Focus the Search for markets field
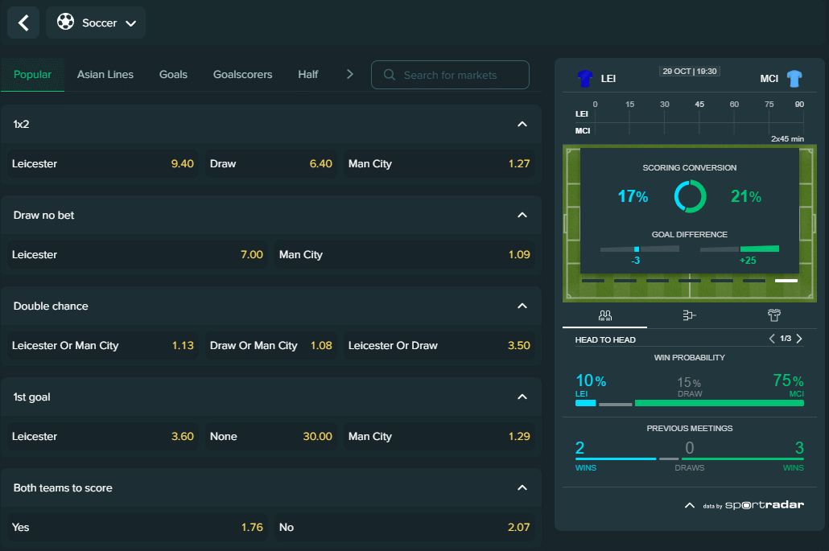The height and width of the screenshot is (551, 829). 450,75
